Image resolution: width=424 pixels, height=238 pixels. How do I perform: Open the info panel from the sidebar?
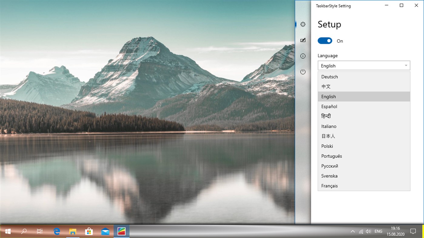tap(302, 56)
